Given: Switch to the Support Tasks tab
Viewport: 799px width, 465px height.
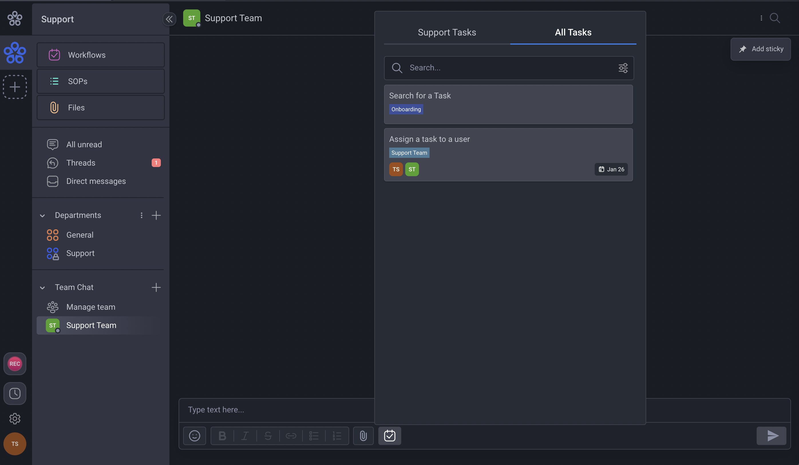Looking at the screenshot, I should coord(447,32).
